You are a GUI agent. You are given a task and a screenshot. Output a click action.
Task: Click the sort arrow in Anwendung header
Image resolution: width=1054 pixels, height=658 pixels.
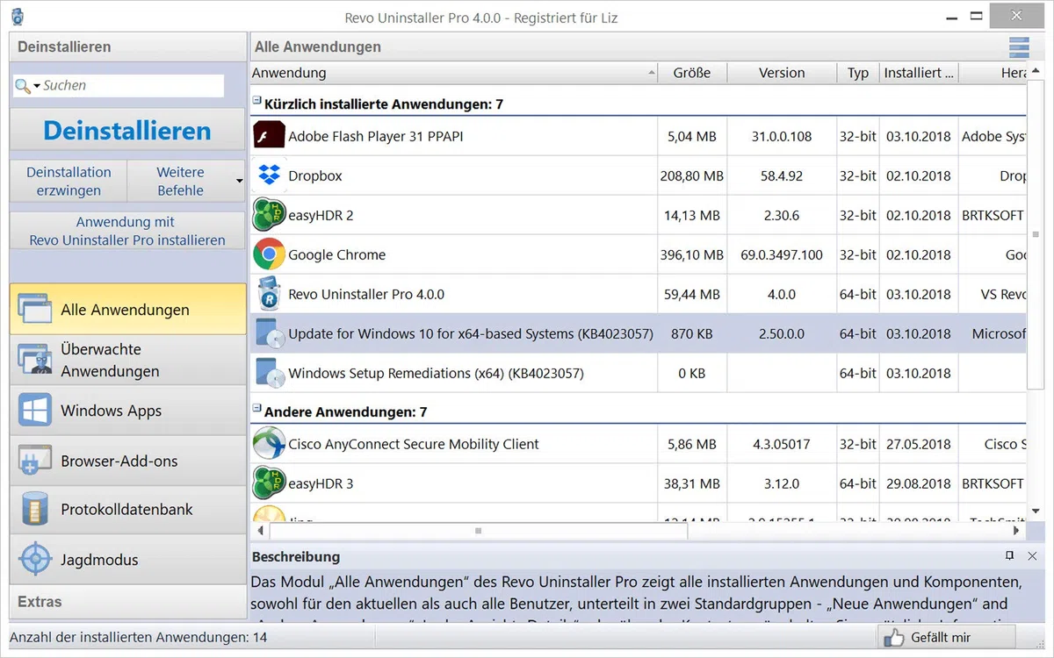[x=651, y=73]
